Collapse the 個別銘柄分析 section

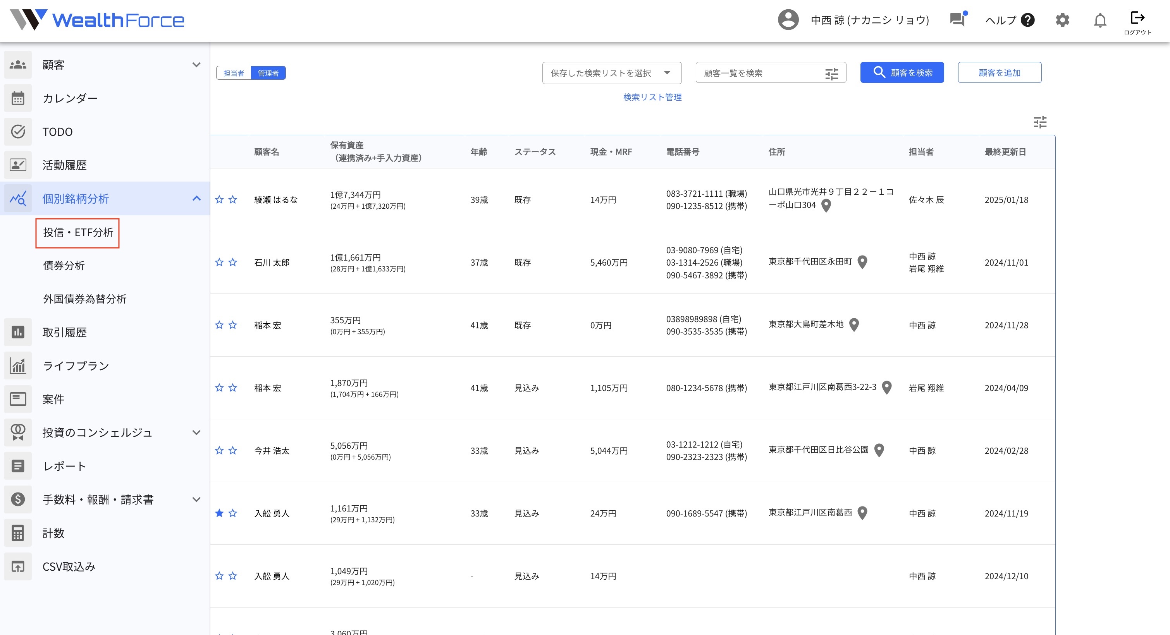coord(196,198)
